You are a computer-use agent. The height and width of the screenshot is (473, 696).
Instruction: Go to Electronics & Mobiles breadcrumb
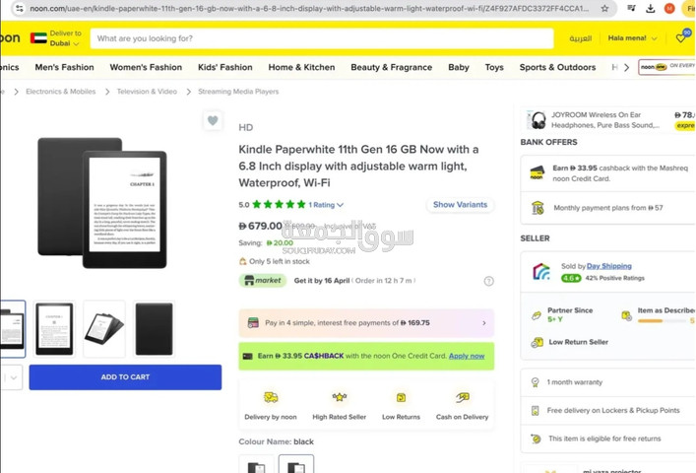click(60, 92)
